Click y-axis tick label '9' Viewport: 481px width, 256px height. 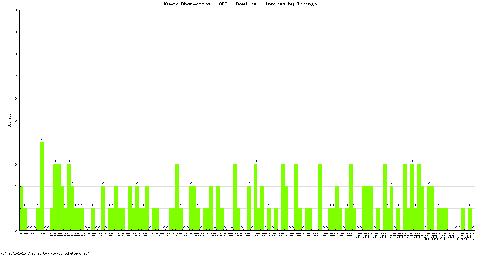coord(16,32)
